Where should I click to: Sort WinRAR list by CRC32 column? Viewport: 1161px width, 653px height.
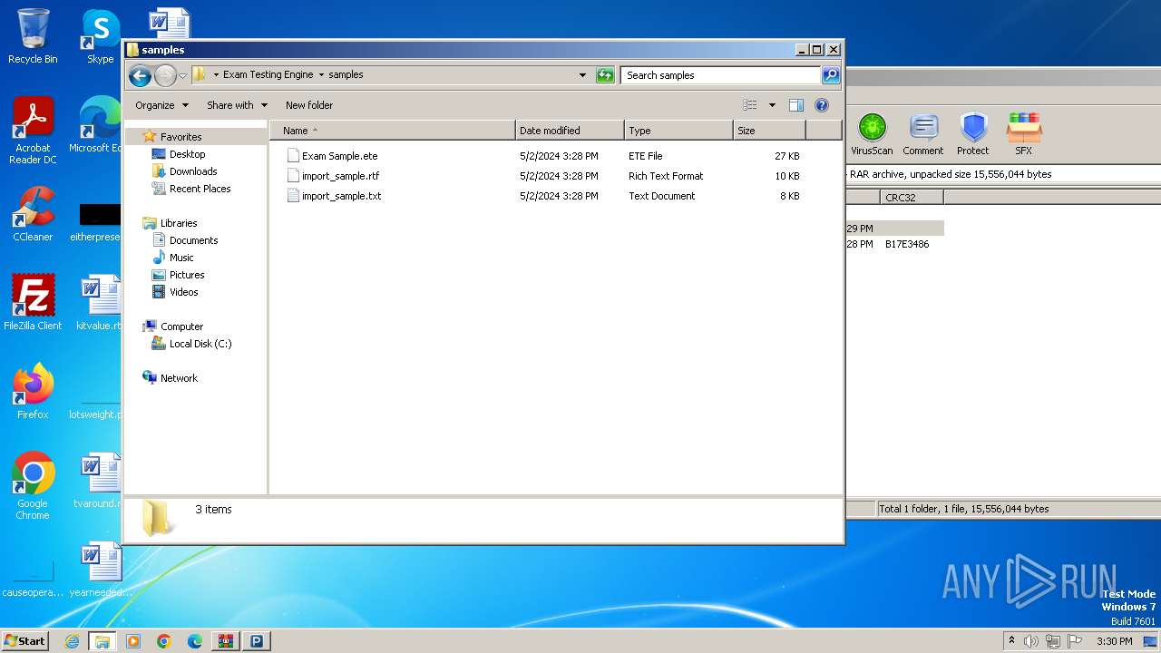pyautogui.click(x=912, y=197)
